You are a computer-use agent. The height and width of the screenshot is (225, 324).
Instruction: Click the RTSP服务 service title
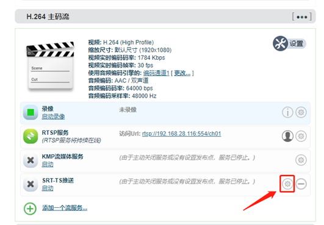pyautogui.click(x=55, y=133)
